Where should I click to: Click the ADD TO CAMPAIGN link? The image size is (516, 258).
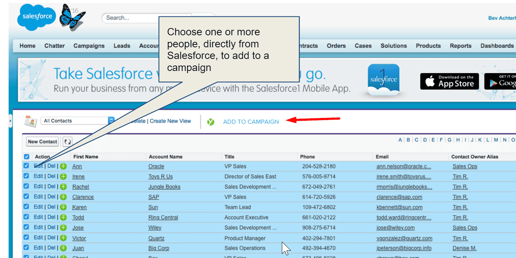click(251, 122)
